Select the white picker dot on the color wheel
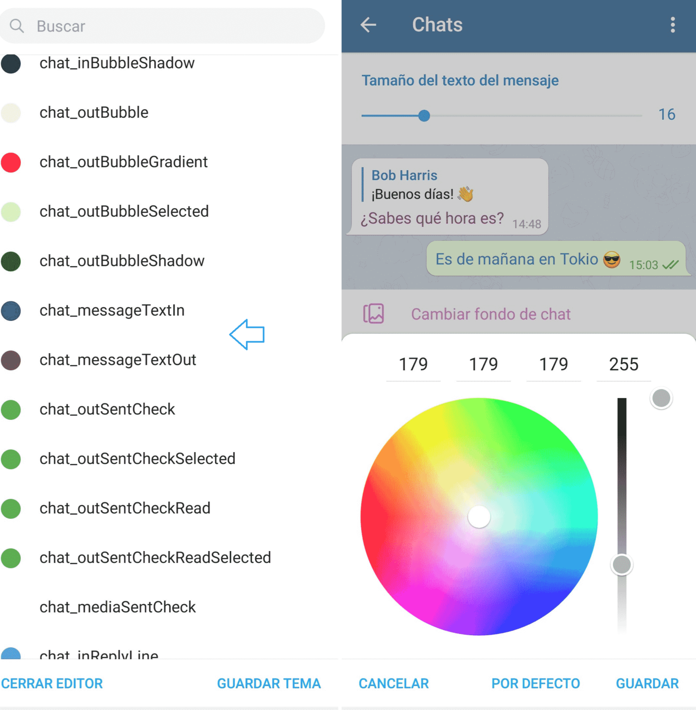This screenshot has height=710, width=696. 479,517
